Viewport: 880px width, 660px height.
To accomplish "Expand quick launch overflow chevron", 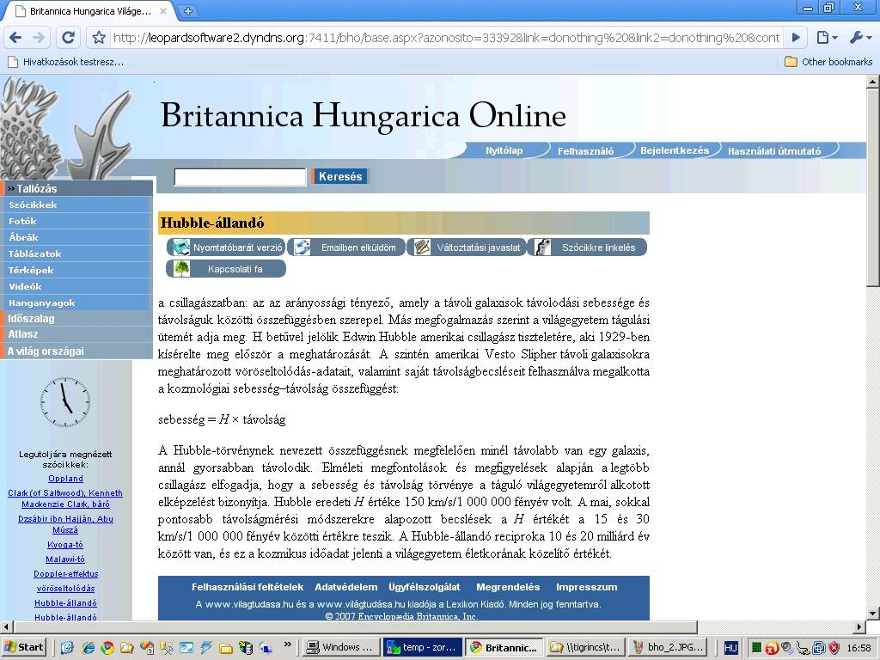I will [x=287, y=645].
